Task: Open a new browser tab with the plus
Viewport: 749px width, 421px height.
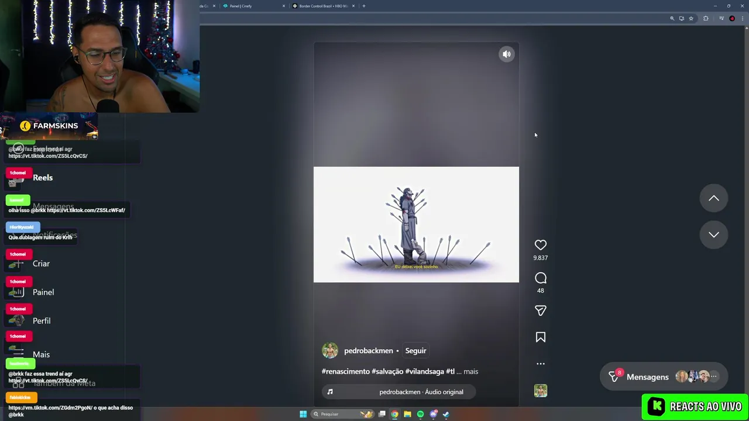Action: (364, 6)
